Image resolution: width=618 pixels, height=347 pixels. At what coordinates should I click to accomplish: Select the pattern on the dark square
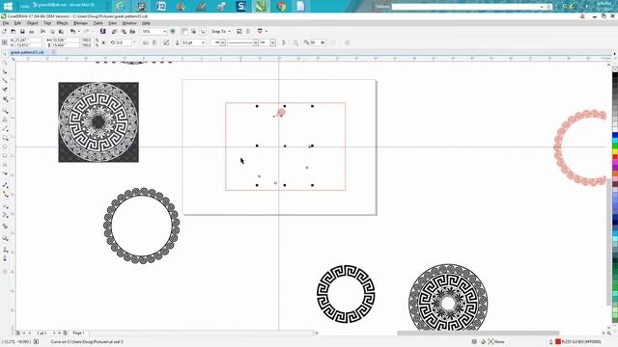[98, 122]
